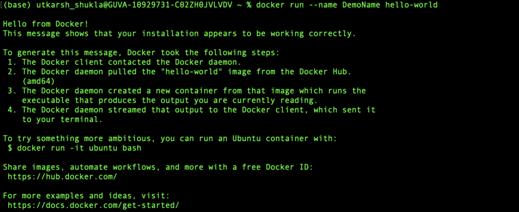Click step 3 about creating a new container
The height and width of the screenshot is (212, 519).
[189, 91]
